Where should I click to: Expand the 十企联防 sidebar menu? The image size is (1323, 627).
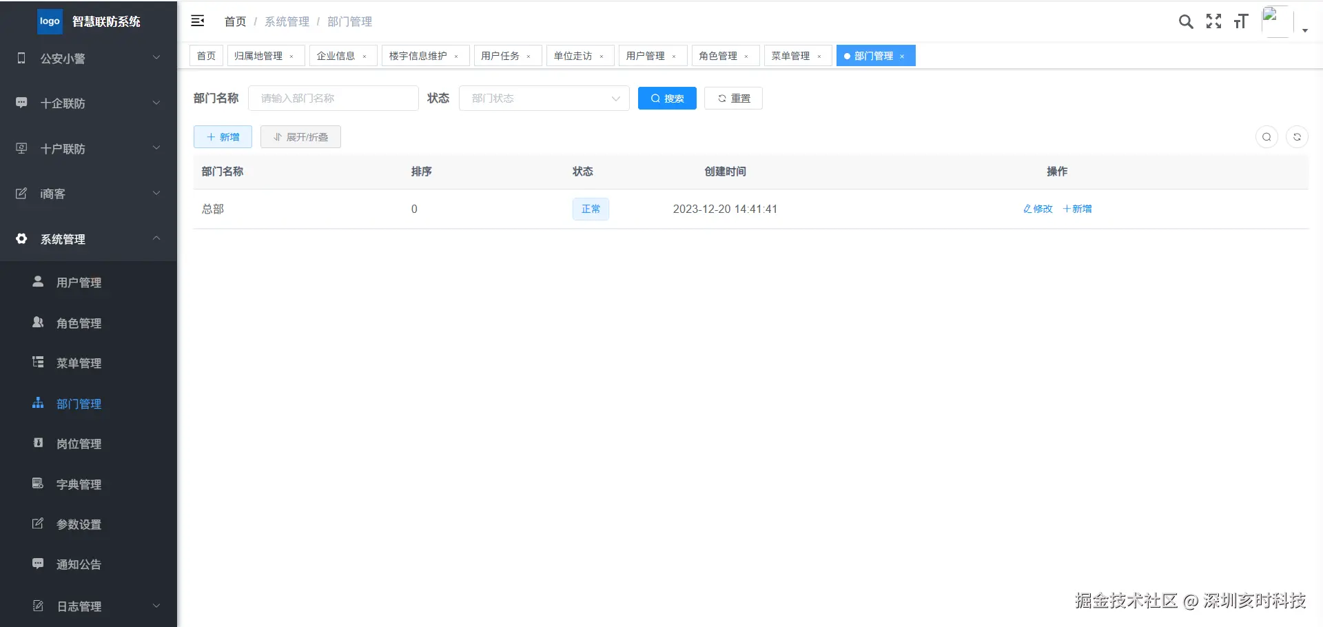tap(156, 103)
